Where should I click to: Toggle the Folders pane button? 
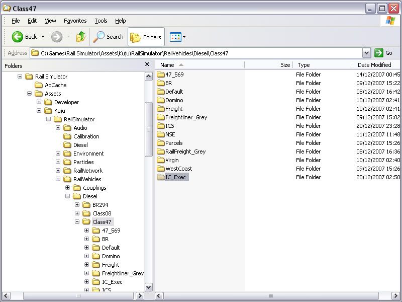point(146,37)
